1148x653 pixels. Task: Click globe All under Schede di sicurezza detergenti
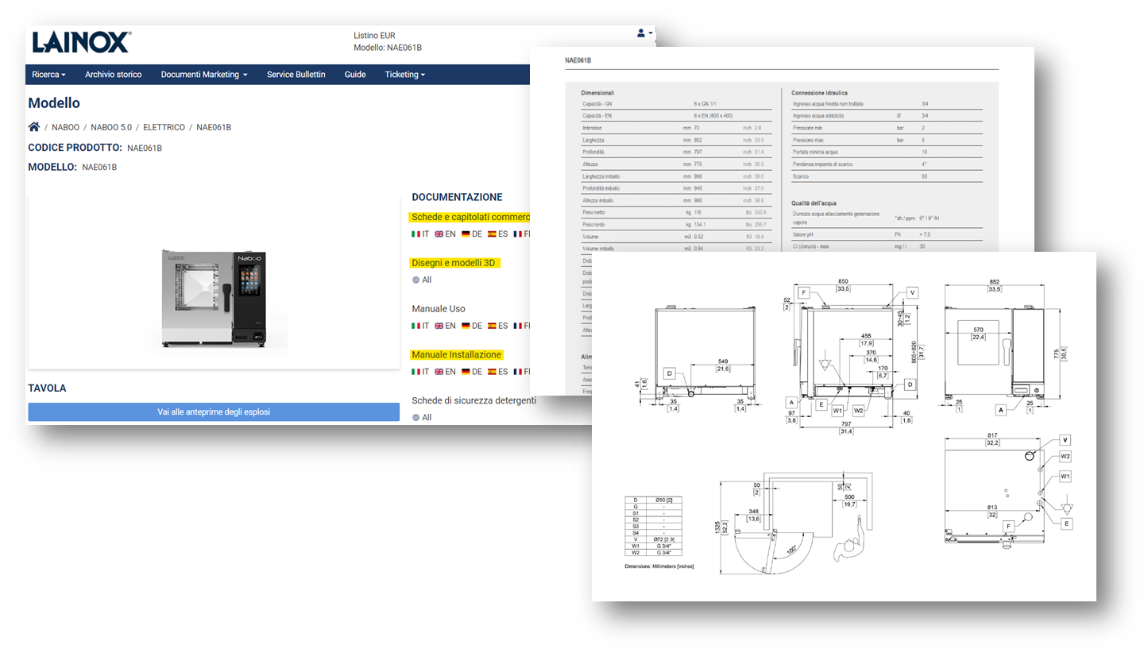point(422,417)
